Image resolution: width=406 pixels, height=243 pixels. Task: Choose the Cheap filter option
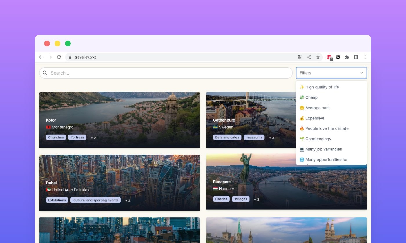coord(331,97)
